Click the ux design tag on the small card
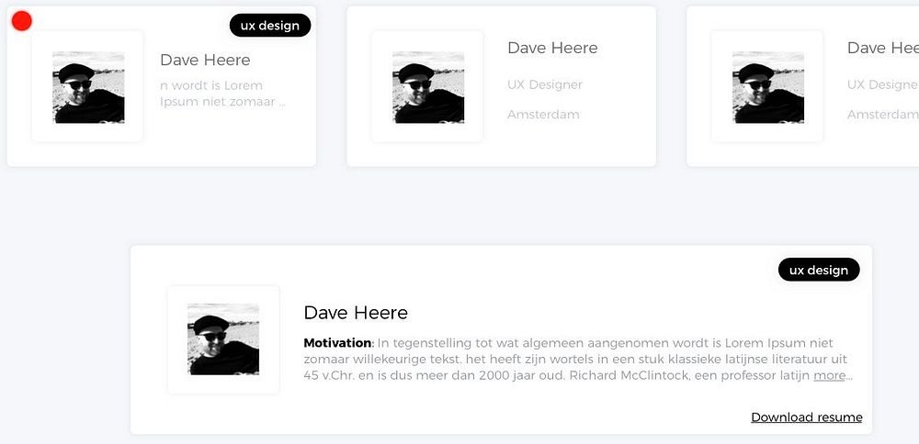The image size is (919, 444). (269, 26)
